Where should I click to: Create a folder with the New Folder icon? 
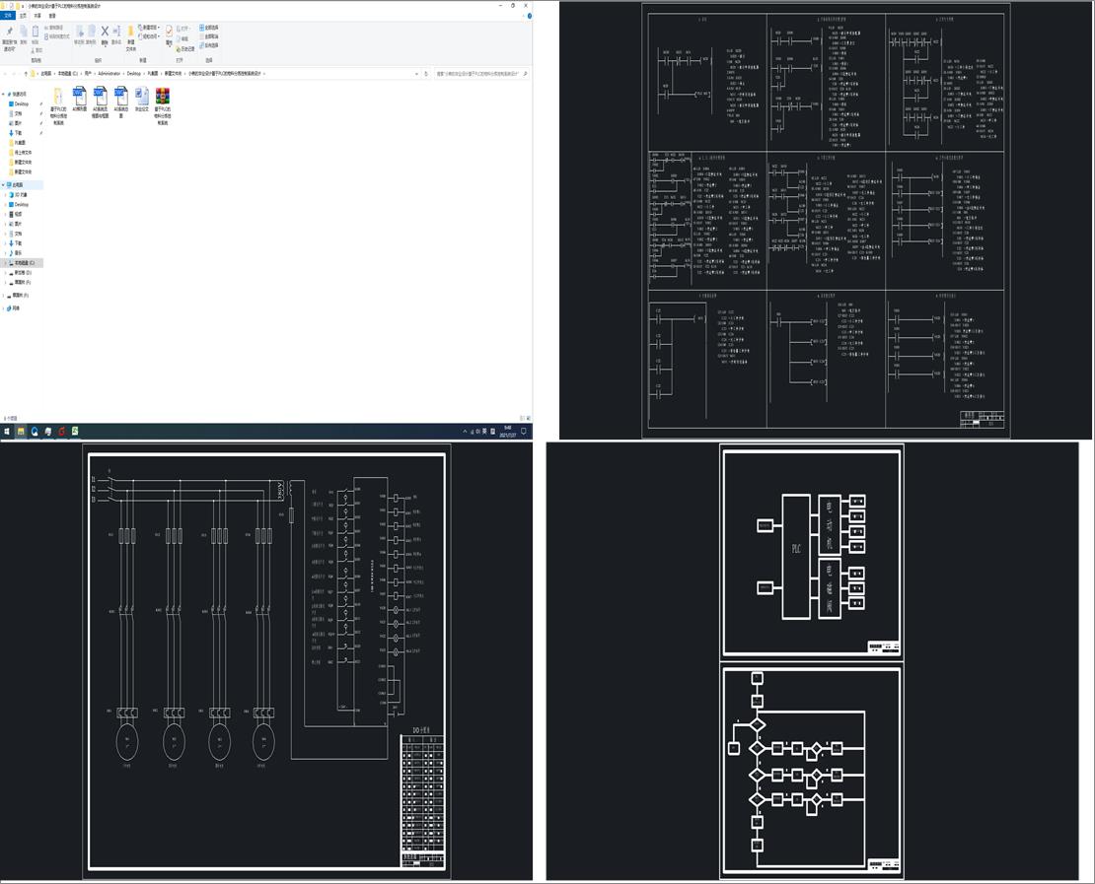point(128,33)
